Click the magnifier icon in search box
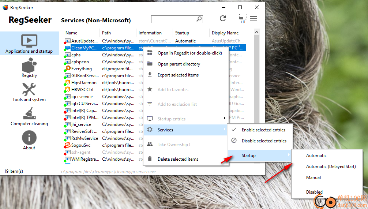368x209 pixels. [199, 19]
